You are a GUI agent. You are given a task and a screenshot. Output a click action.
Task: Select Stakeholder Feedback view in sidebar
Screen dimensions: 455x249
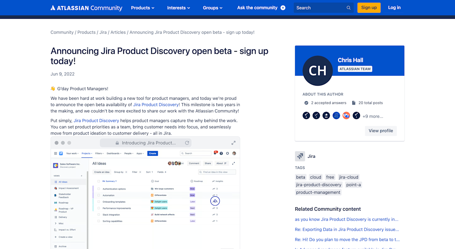click(64, 196)
